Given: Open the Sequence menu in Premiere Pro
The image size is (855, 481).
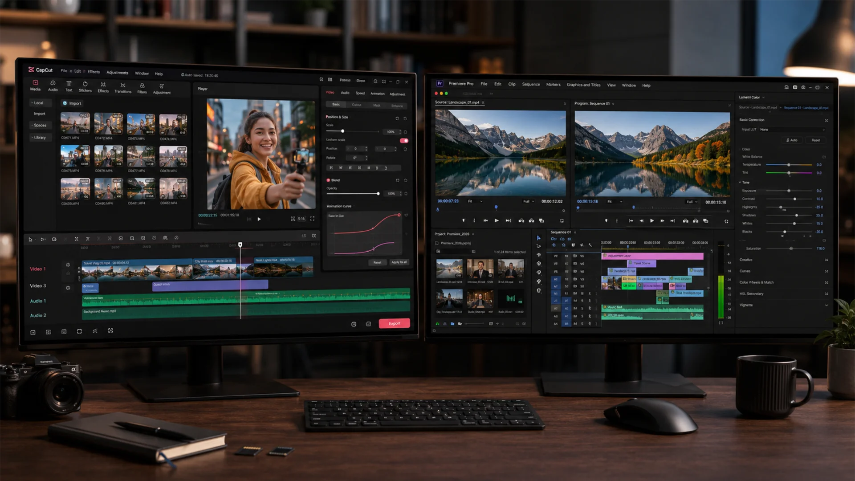Looking at the screenshot, I should (531, 84).
